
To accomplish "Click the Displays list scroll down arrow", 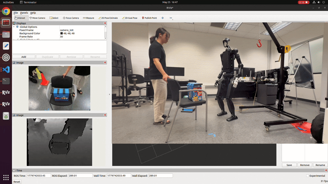I will tap(105, 38).
